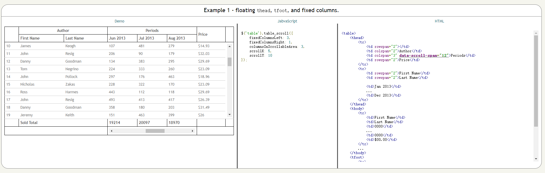This screenshot has width=545, height=173.
Task: Click the Last Name column header
Action: 86,38
